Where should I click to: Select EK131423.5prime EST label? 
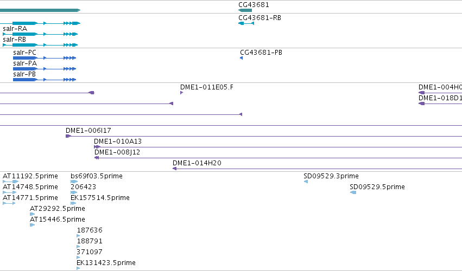pos(106,263)
